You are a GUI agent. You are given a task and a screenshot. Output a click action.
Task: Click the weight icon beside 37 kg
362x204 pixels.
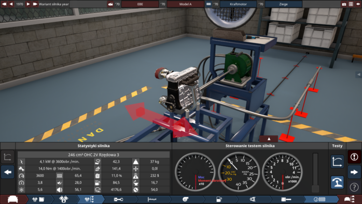(x=136, y=161)
